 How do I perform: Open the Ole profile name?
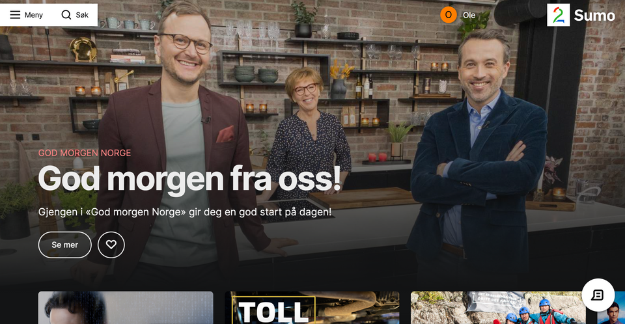469,15
